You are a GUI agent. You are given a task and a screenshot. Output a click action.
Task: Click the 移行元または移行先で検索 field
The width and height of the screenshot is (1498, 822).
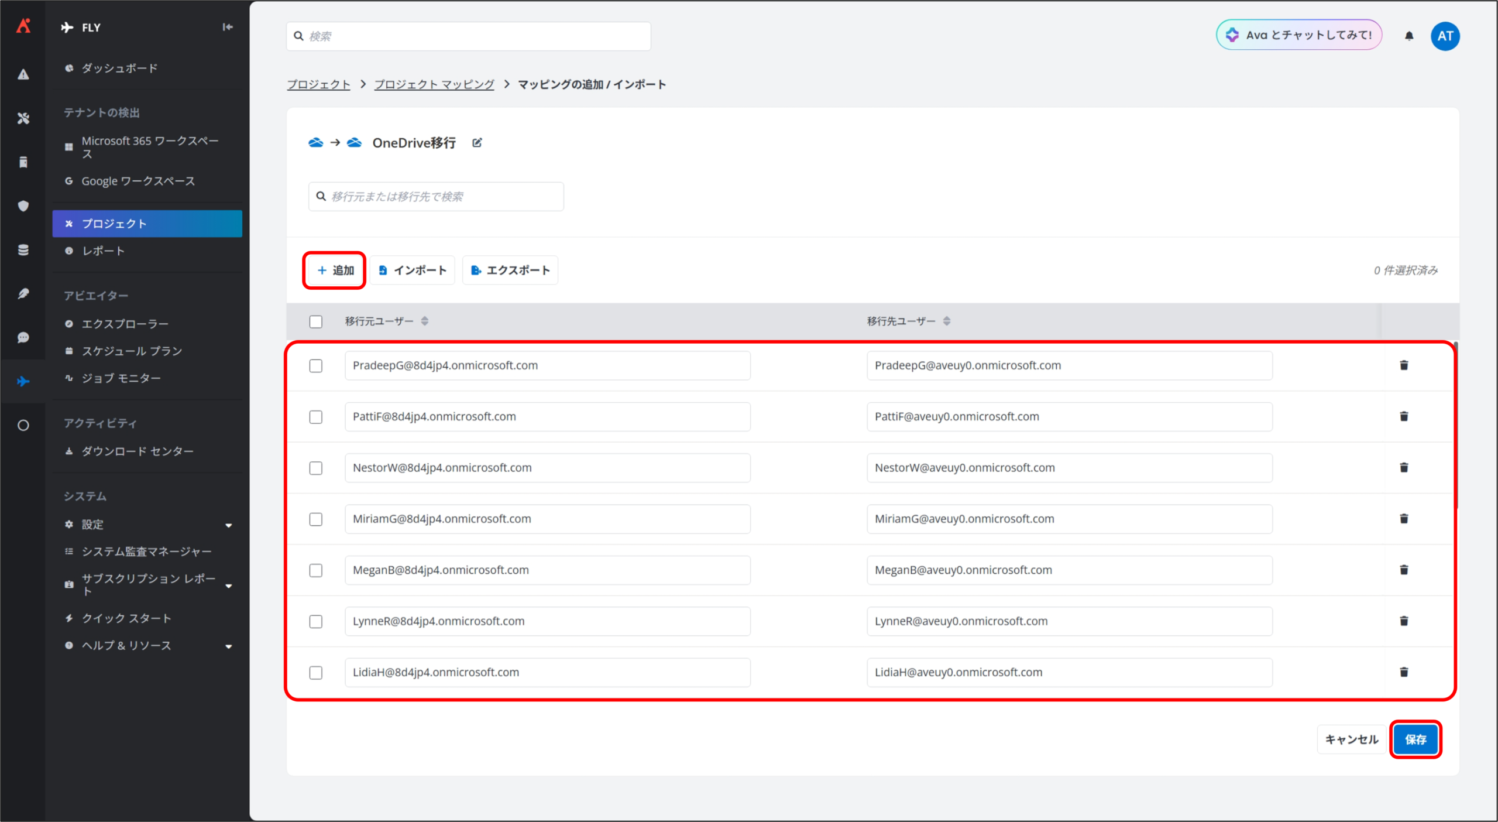[436, 197]
